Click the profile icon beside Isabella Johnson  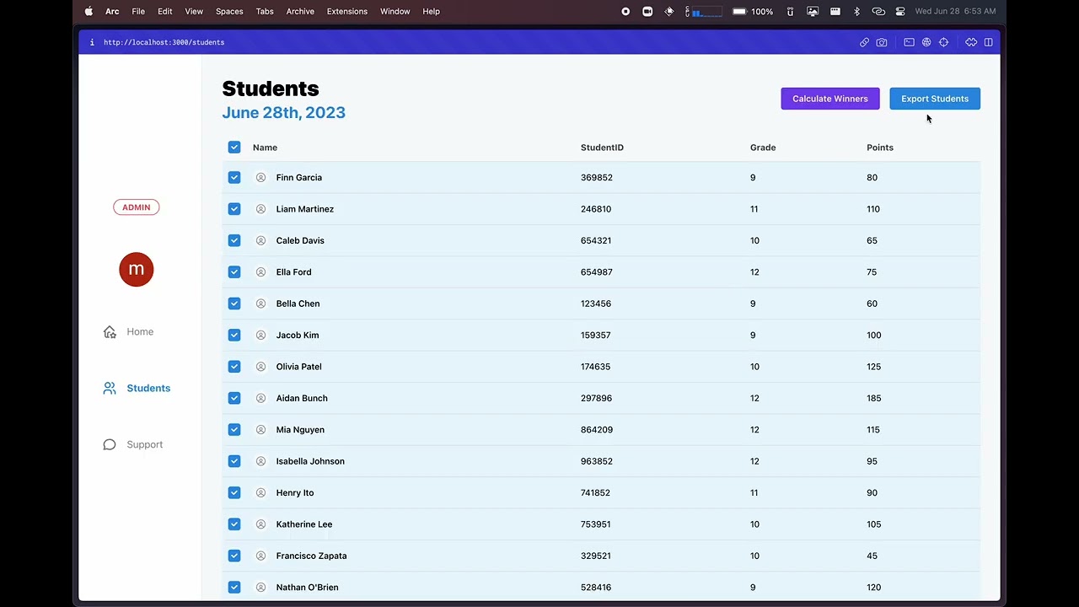[260, 461]
